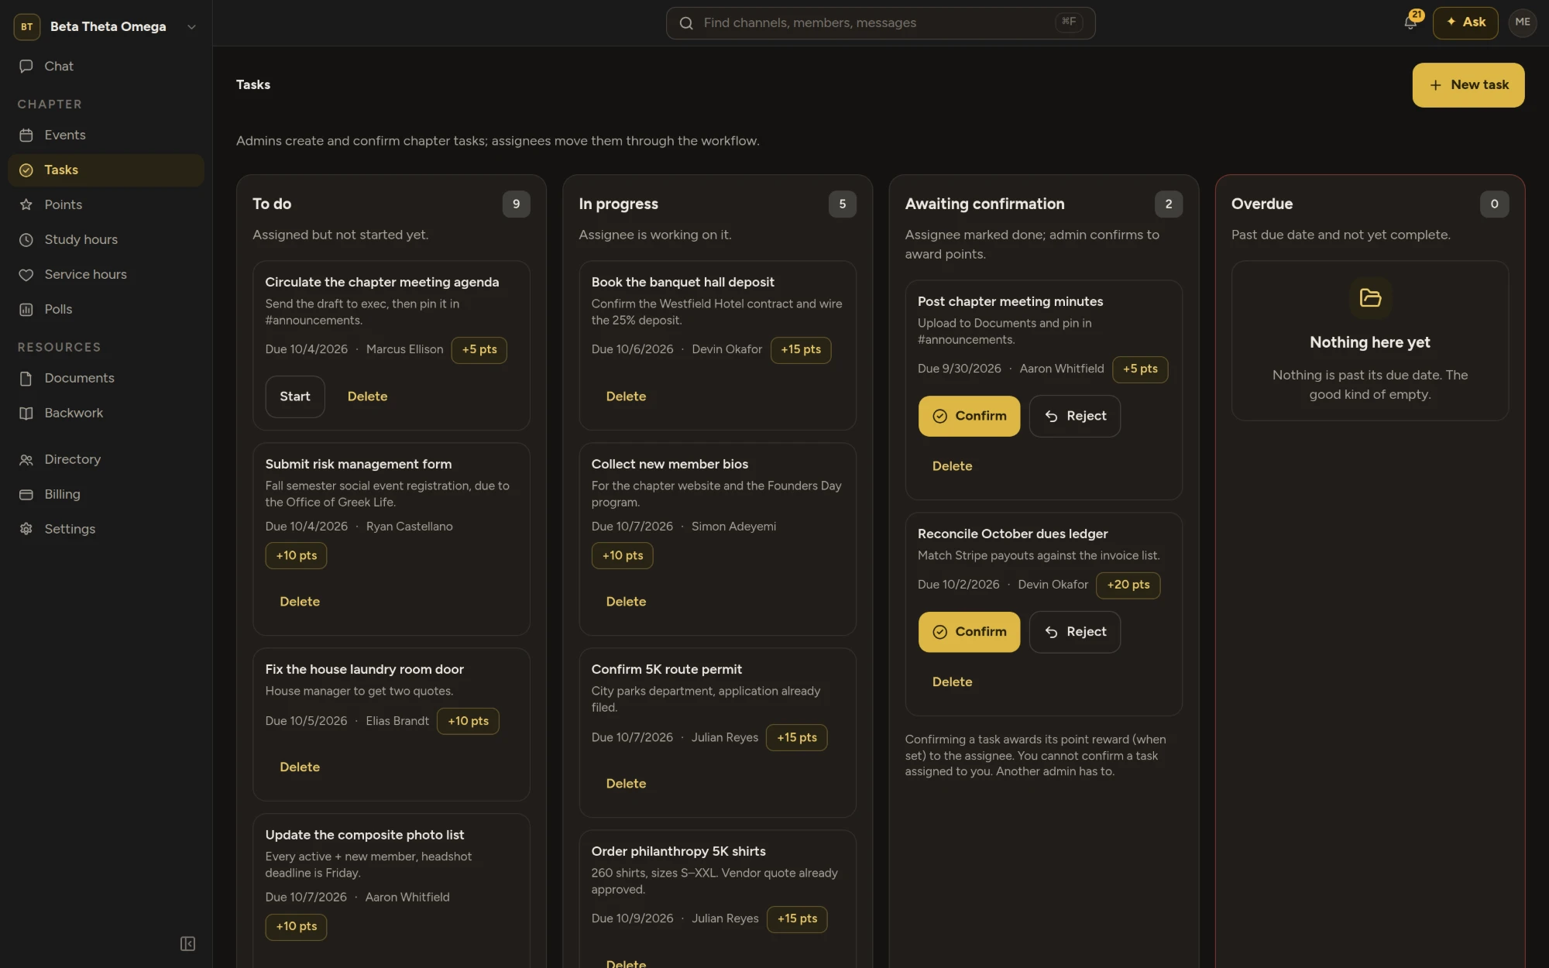Open the Events calendar icon
This screenshot has width=1549, height=968.
coord(26,135)
